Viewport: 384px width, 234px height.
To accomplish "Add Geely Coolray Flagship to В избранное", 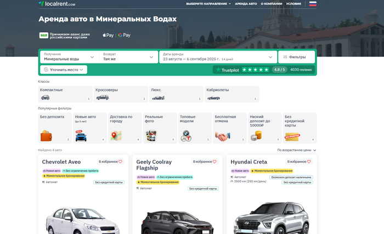I will 205,162.
